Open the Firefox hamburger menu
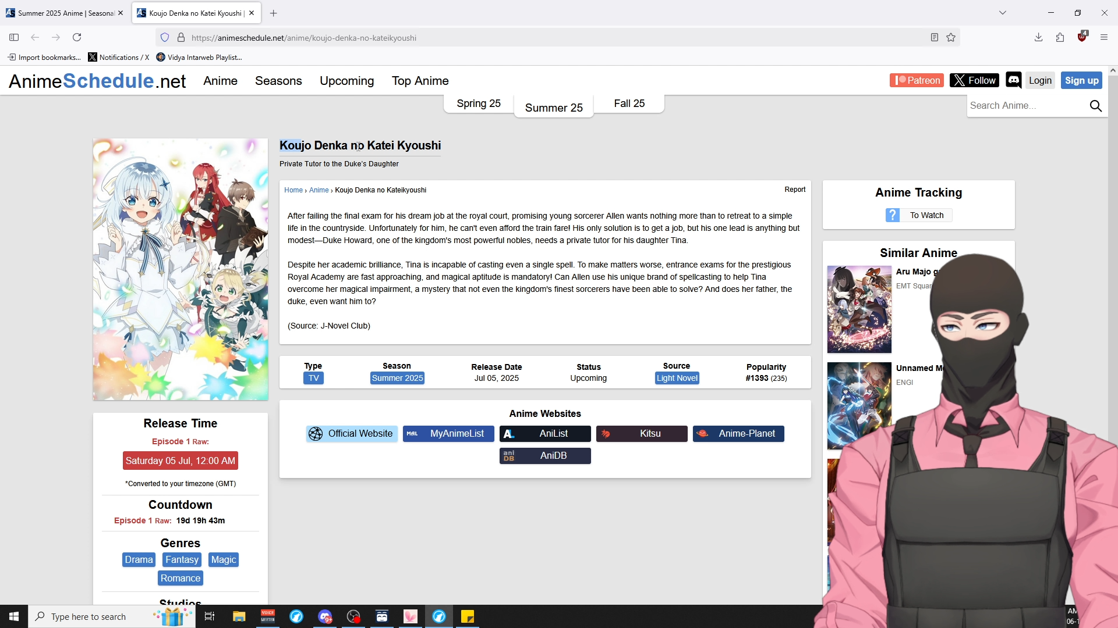This screenshot has width=1118, height=628. (x=1103, y=37)
